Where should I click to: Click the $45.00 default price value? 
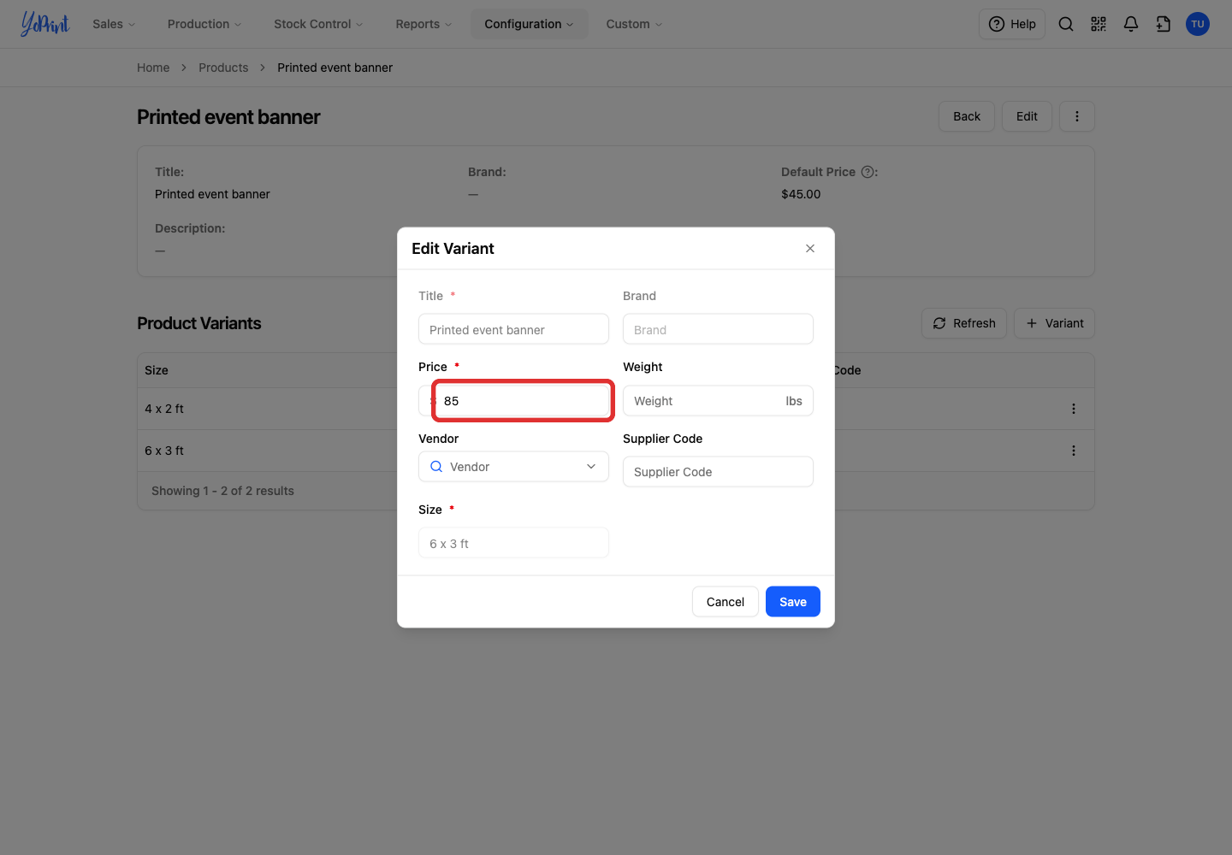tap(801, 194)
